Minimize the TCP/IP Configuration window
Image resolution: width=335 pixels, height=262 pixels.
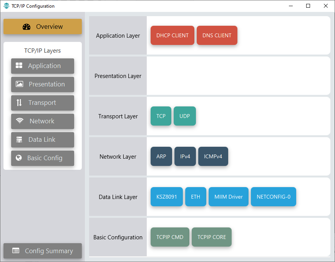coord(291,6)
